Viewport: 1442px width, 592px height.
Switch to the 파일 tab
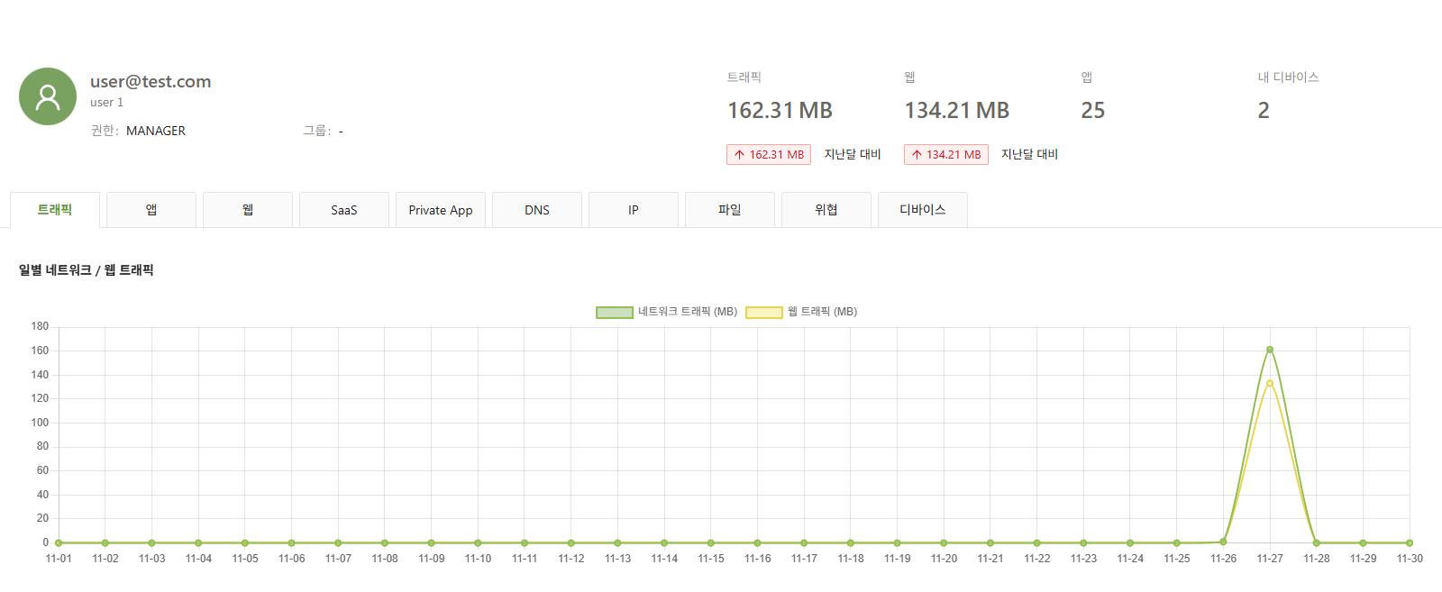(x=730, y=210)
